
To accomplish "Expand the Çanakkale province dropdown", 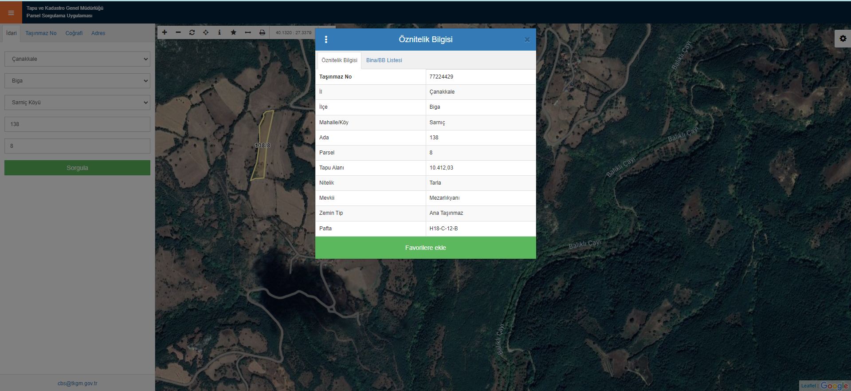I will (77, 59).
